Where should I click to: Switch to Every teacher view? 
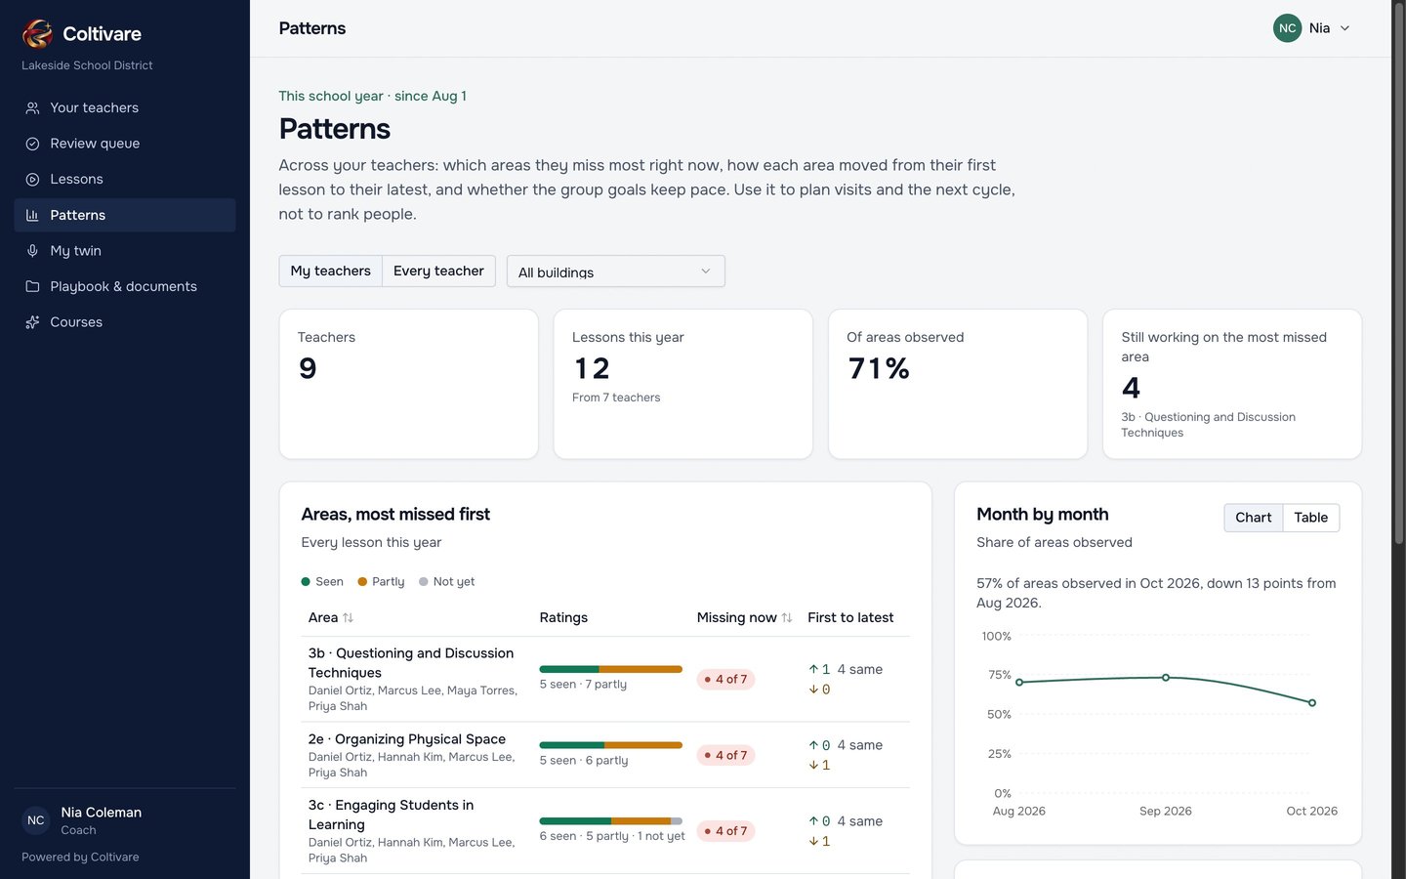pyautogui.click(x=438, y=272)
